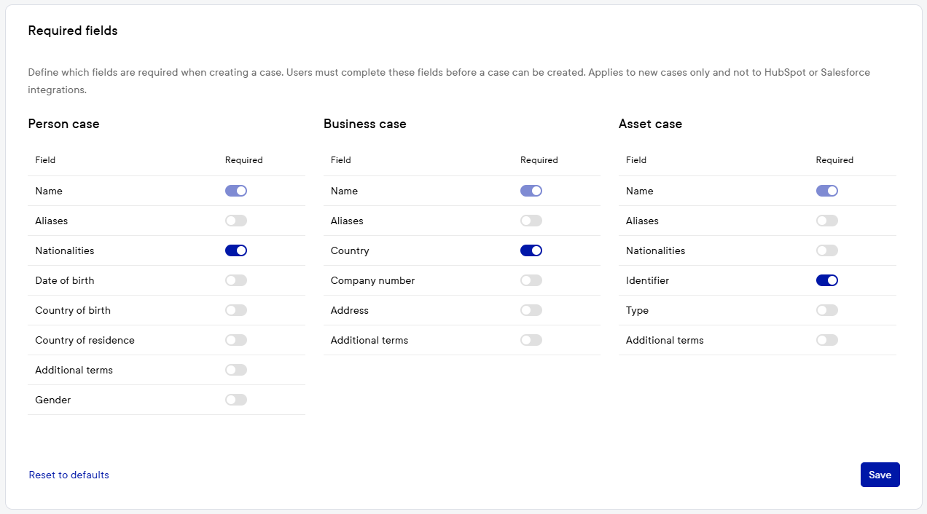Enable Country of residence required switch
The width and height of the screenshot is (927, 514).
click(236, 340)
